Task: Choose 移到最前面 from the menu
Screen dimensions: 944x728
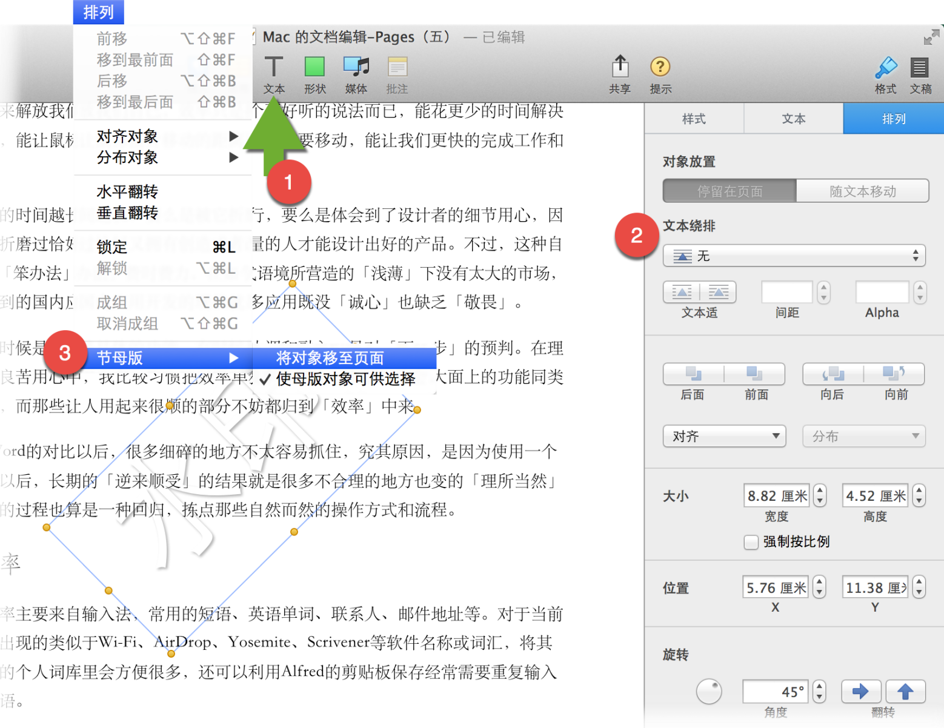Action: point(163,60)
